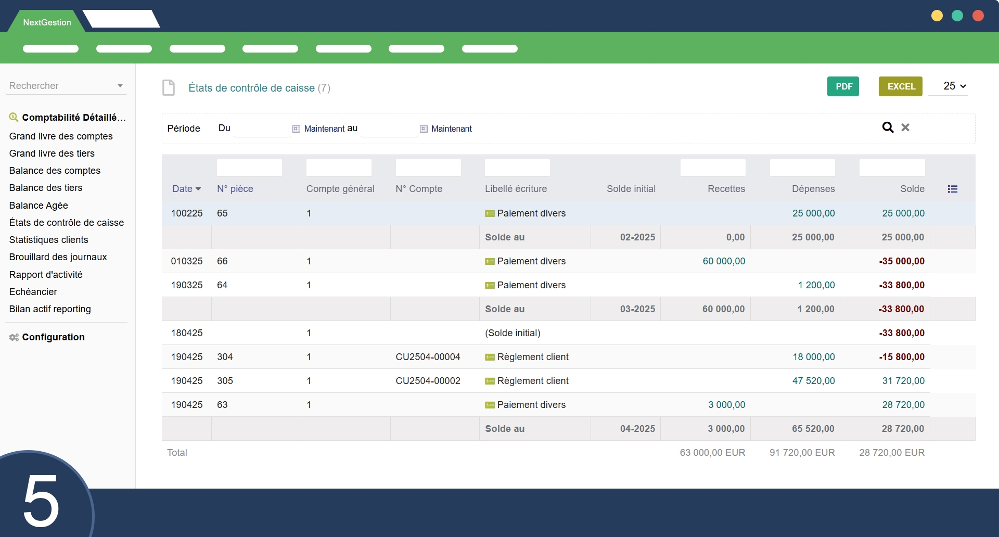999x537 pixels.
Task: Click payment icon on entry 66 row
Action: pos(490,262)
